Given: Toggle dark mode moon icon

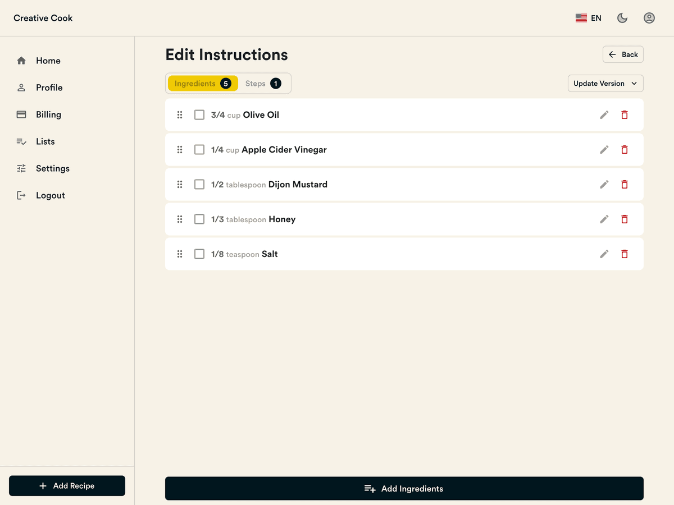Looking at the screenshot, I should click(x=622, y=18).
